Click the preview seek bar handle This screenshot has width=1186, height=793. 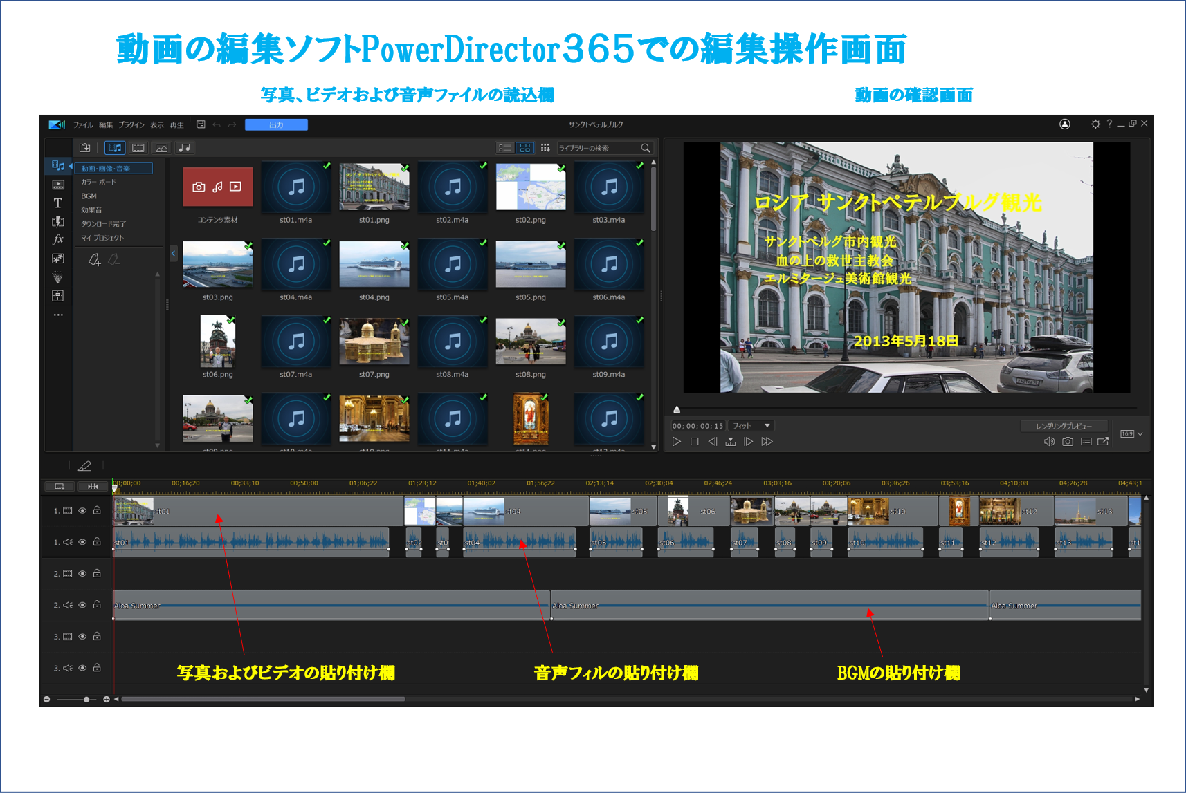pyautogui.click(x=677, y=409)
